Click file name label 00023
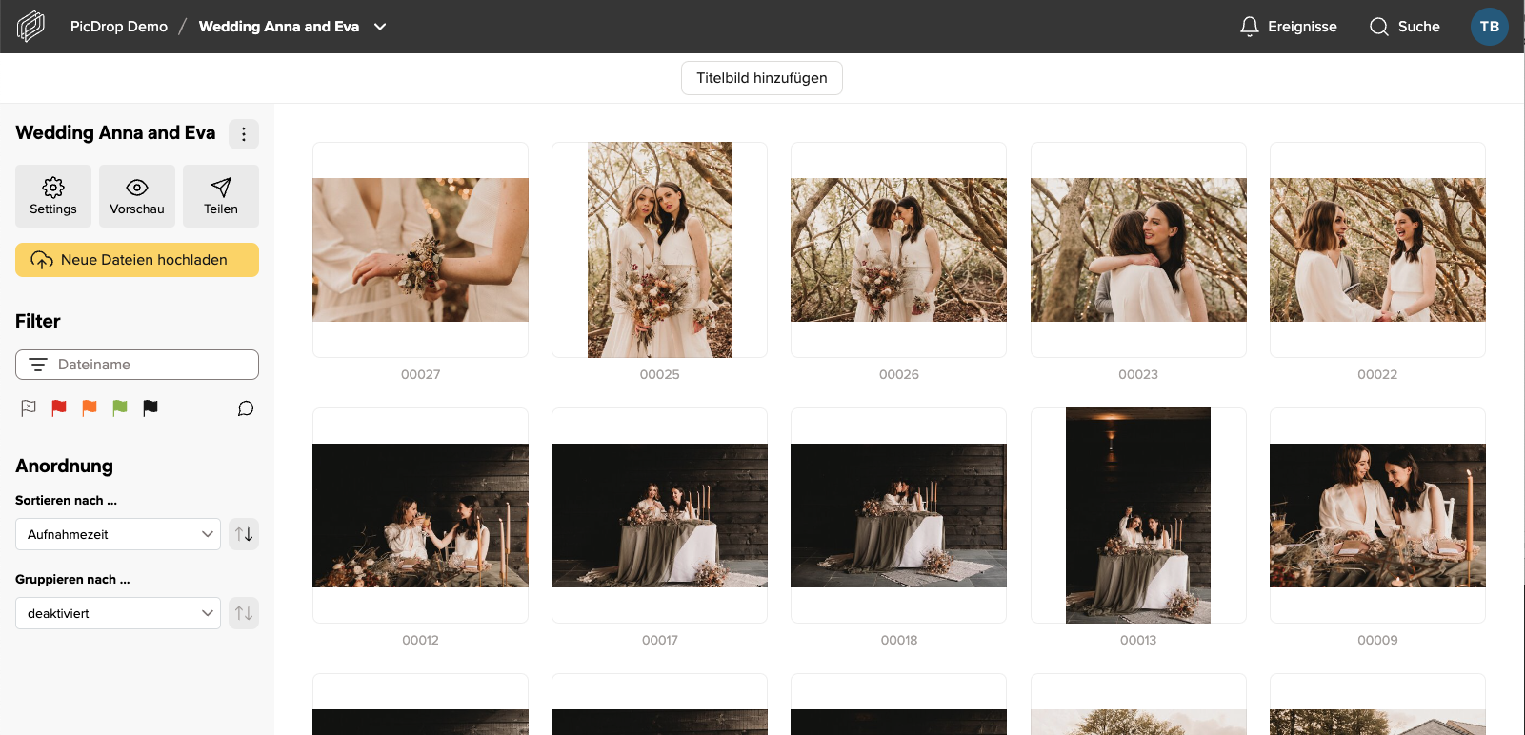The height and width of the screenshot is (735, 1525). [1138, 375]
